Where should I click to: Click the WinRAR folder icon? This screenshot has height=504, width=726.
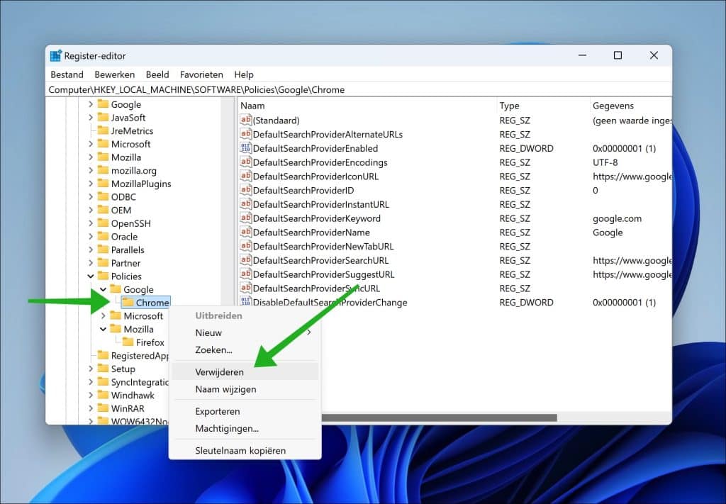[103, 408]
